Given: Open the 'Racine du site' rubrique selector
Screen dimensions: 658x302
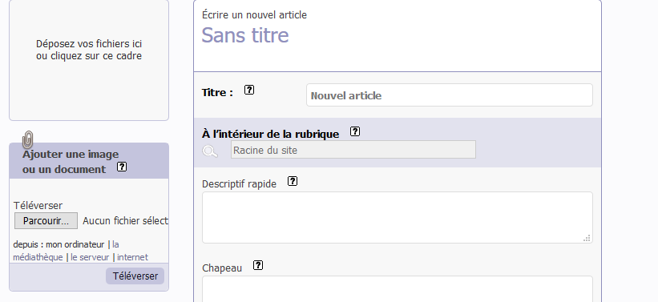Looking at the screenshot, I should click(353, 150).
